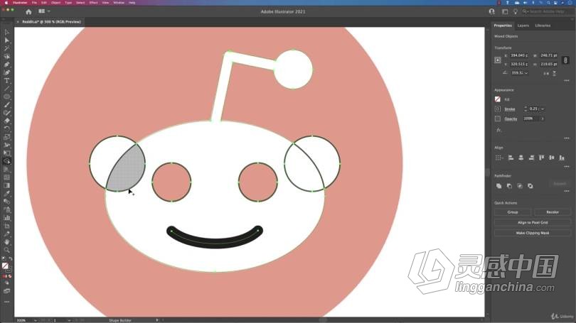
Task: Click Vertical Align Bottom icon
Action: point(562,158)
